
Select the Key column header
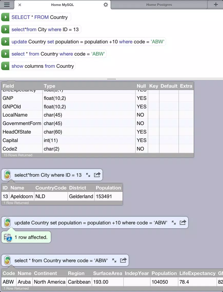(x=154, y=86)
